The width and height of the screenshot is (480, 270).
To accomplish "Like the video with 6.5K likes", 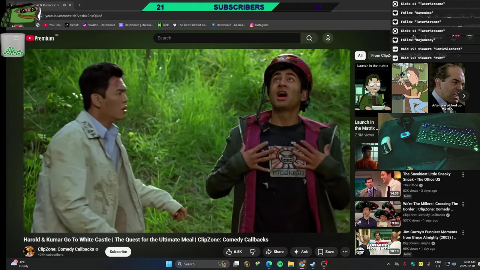I will pyautogui.click(x=234, y=252).
